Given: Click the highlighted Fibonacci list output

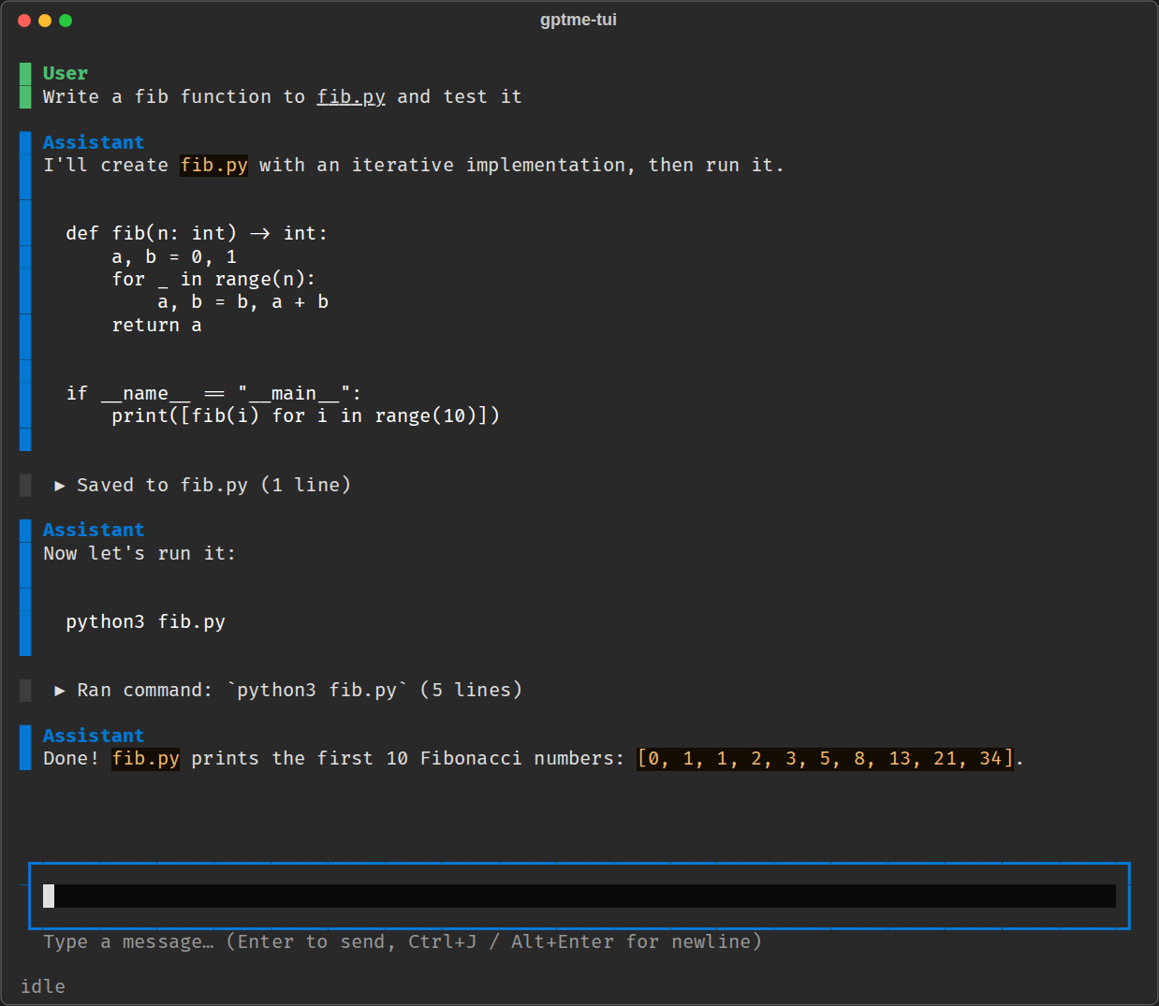Looking at the screenshot, I should pos(826,759).
